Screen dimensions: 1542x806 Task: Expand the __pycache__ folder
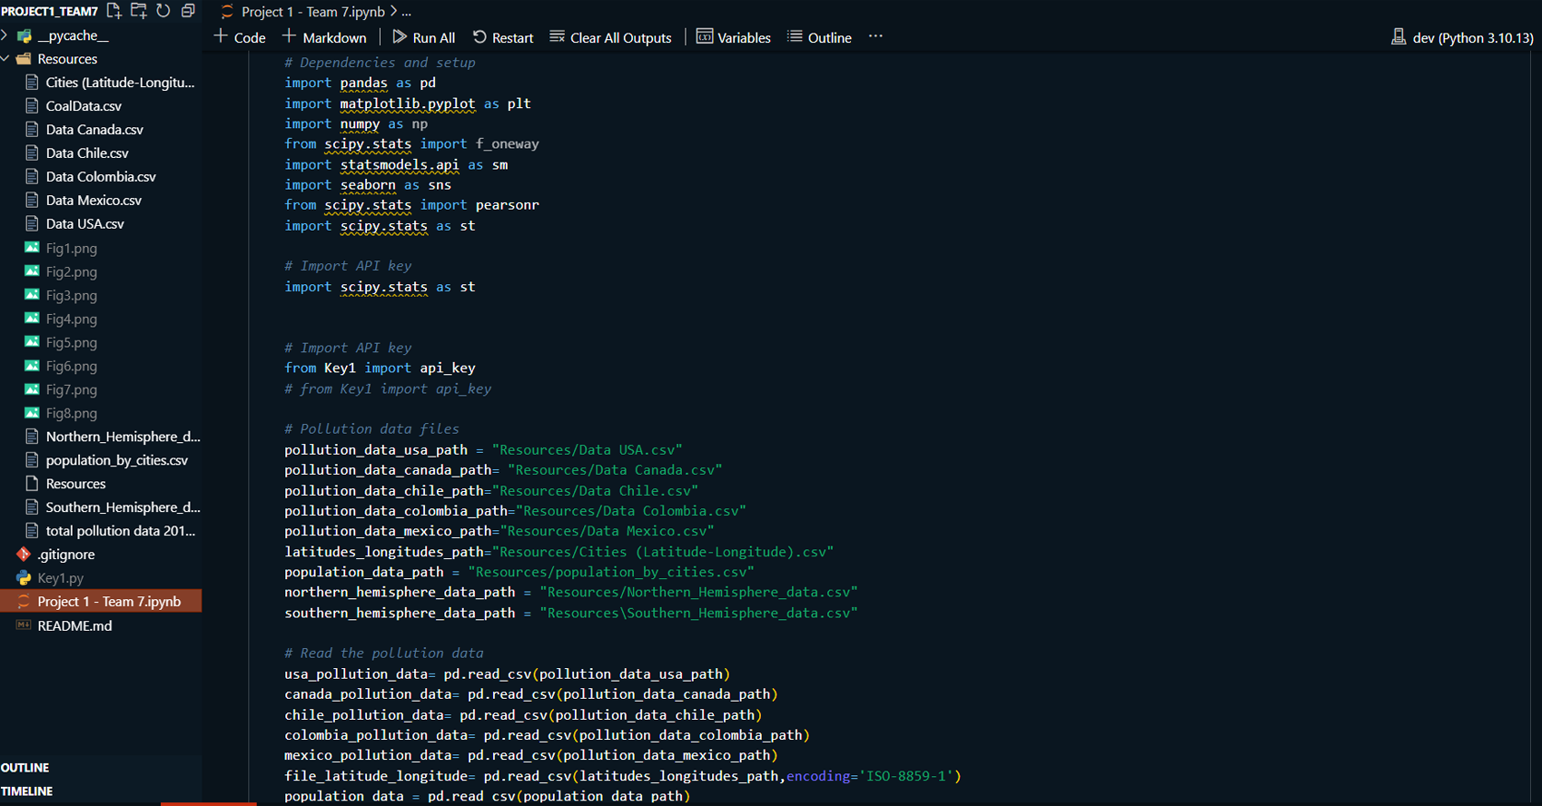73,35
